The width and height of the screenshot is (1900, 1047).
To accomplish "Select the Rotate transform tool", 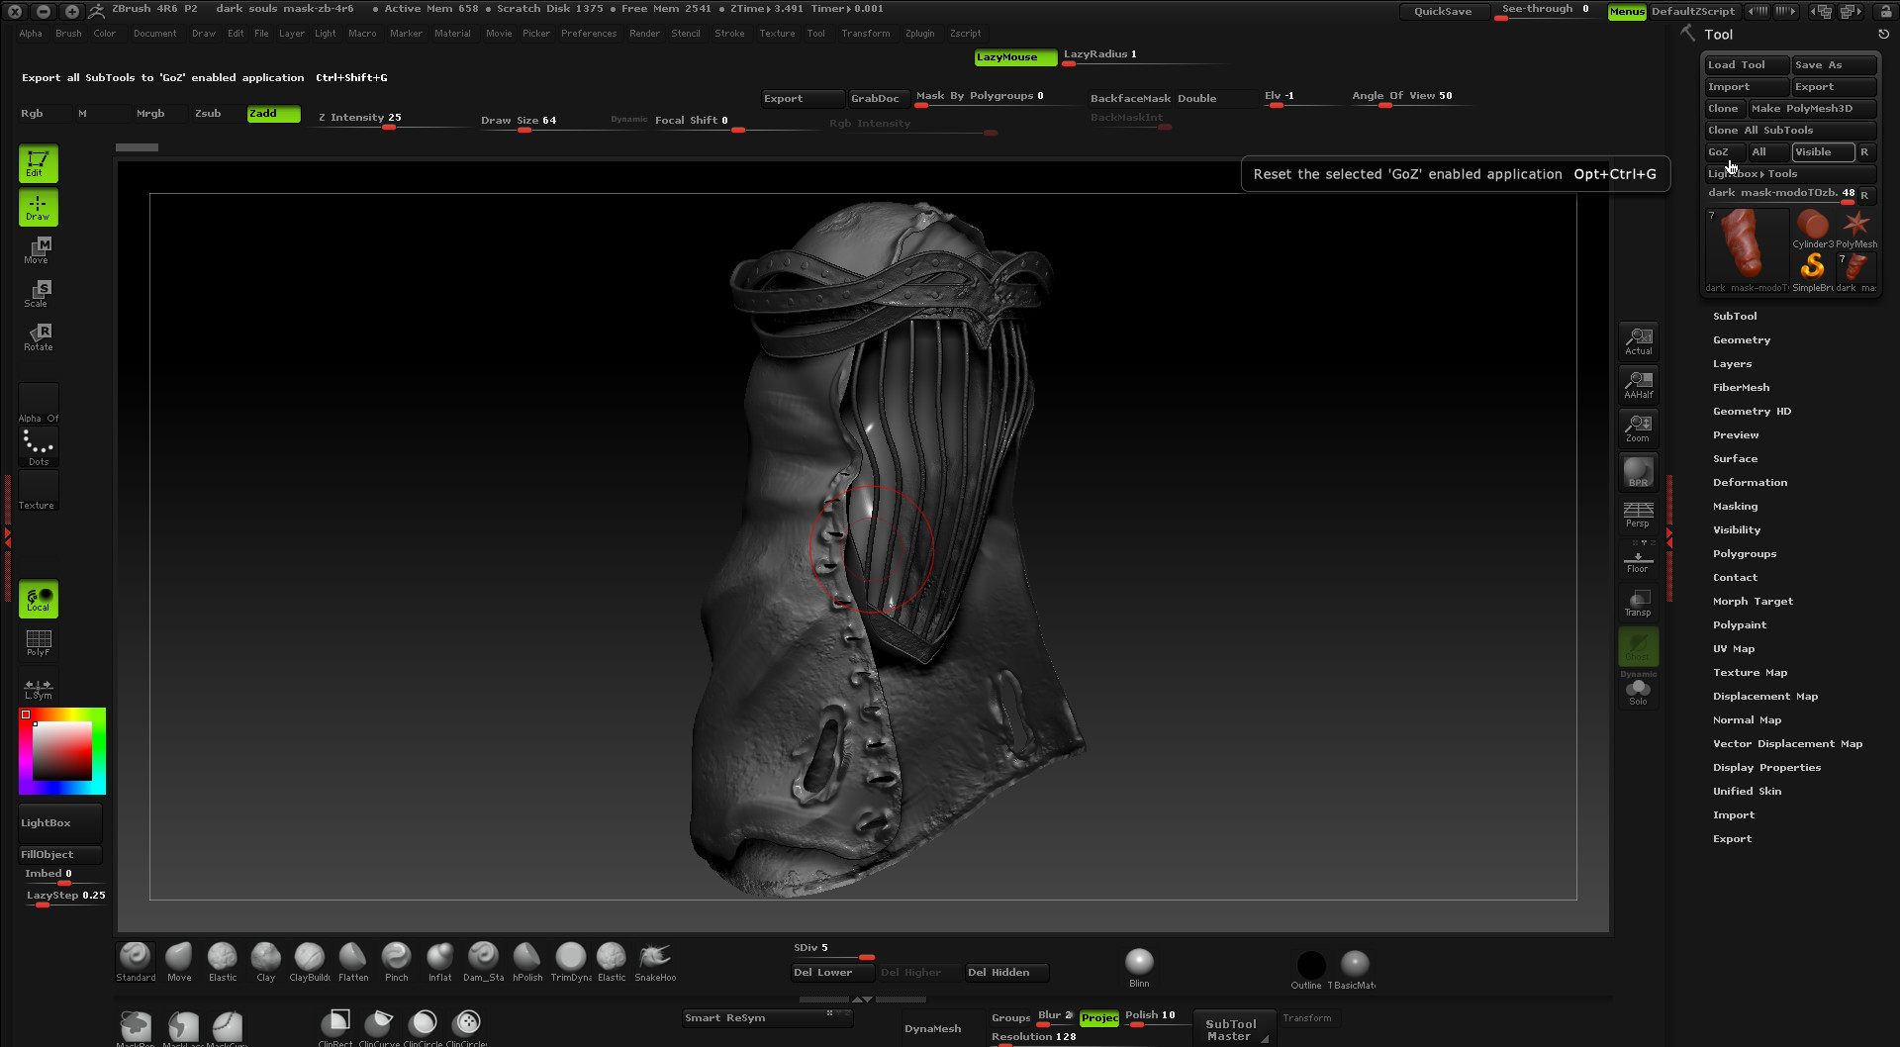I will 38,336.
